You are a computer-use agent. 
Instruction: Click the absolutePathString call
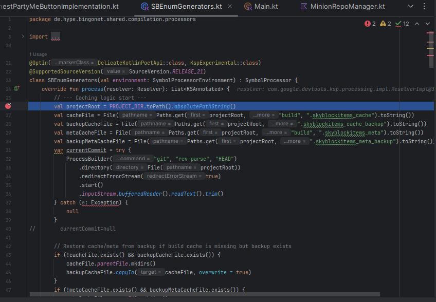(x=202, y=106)
